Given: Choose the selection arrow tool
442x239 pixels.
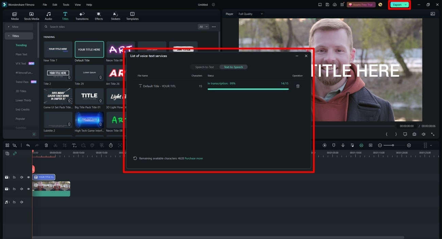Looking at the screenshot, I should tap(15, 145).
